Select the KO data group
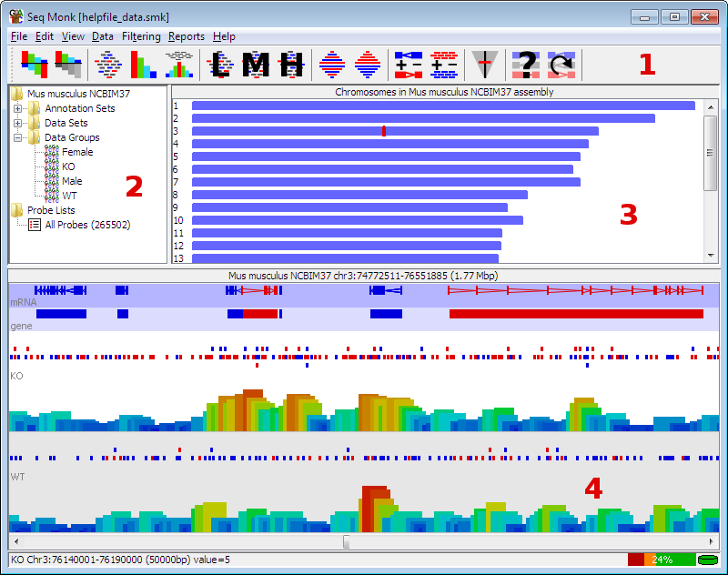Screen dimensions: 728x575 68,166
